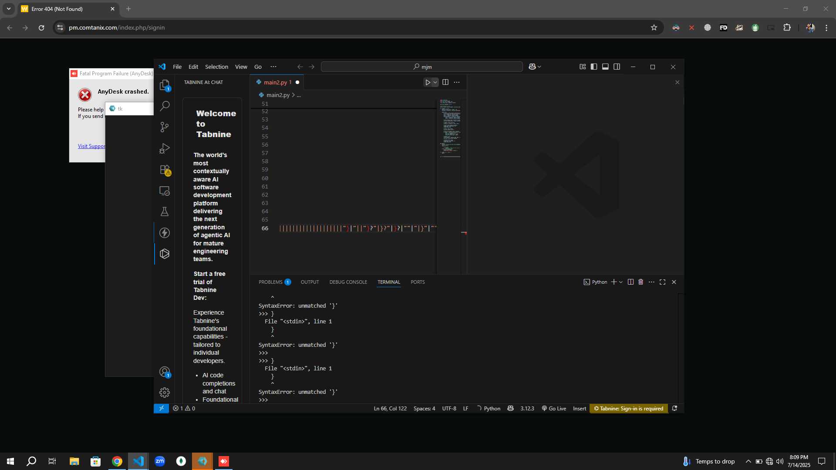Open the Selection menu
This screenshot has height=470, width=836.
[x=216, y=67]
